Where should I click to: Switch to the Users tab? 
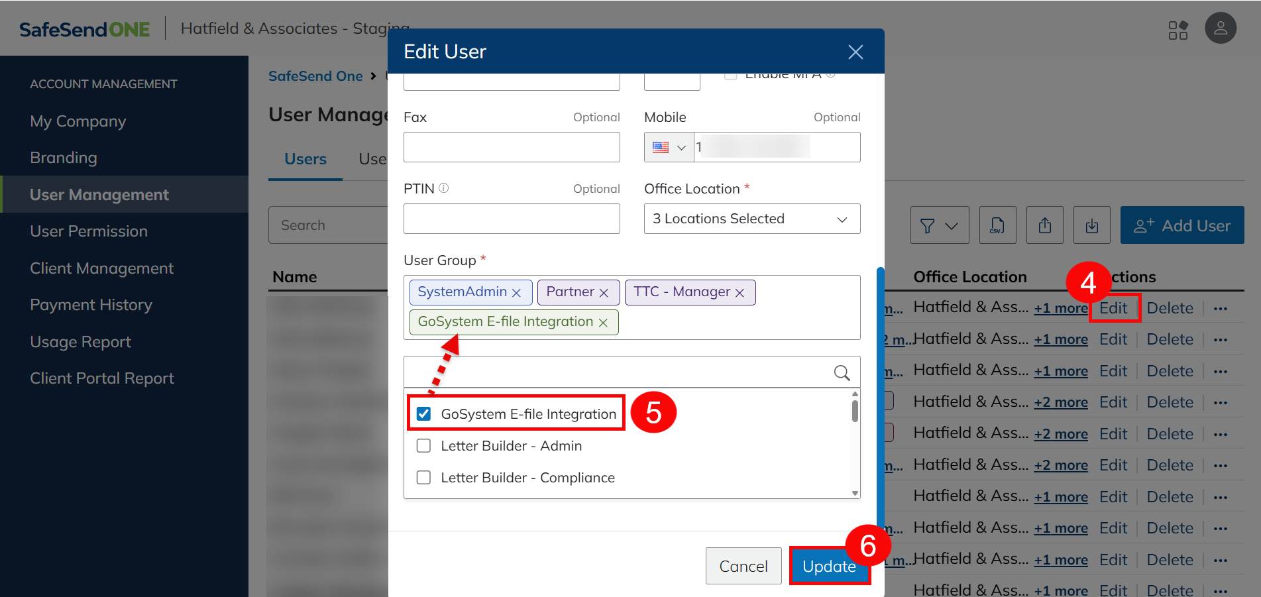click(x=305, y=159)
